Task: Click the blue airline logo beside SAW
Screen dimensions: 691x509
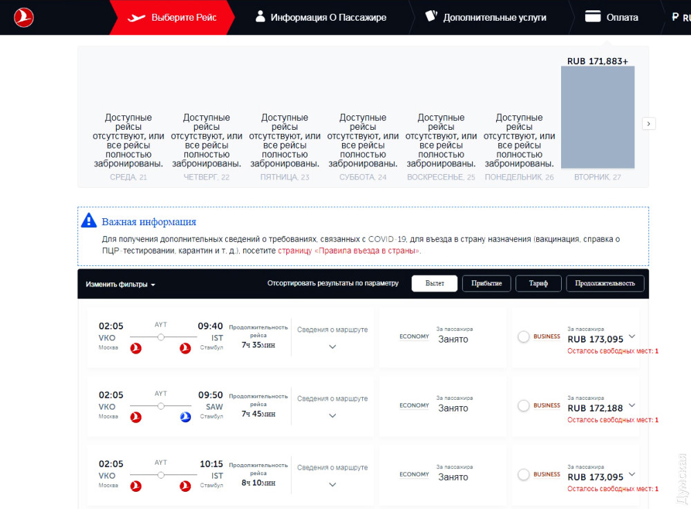Action: click(185, 416)
